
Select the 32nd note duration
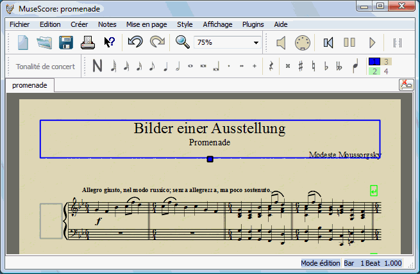[x=126, y=66]
